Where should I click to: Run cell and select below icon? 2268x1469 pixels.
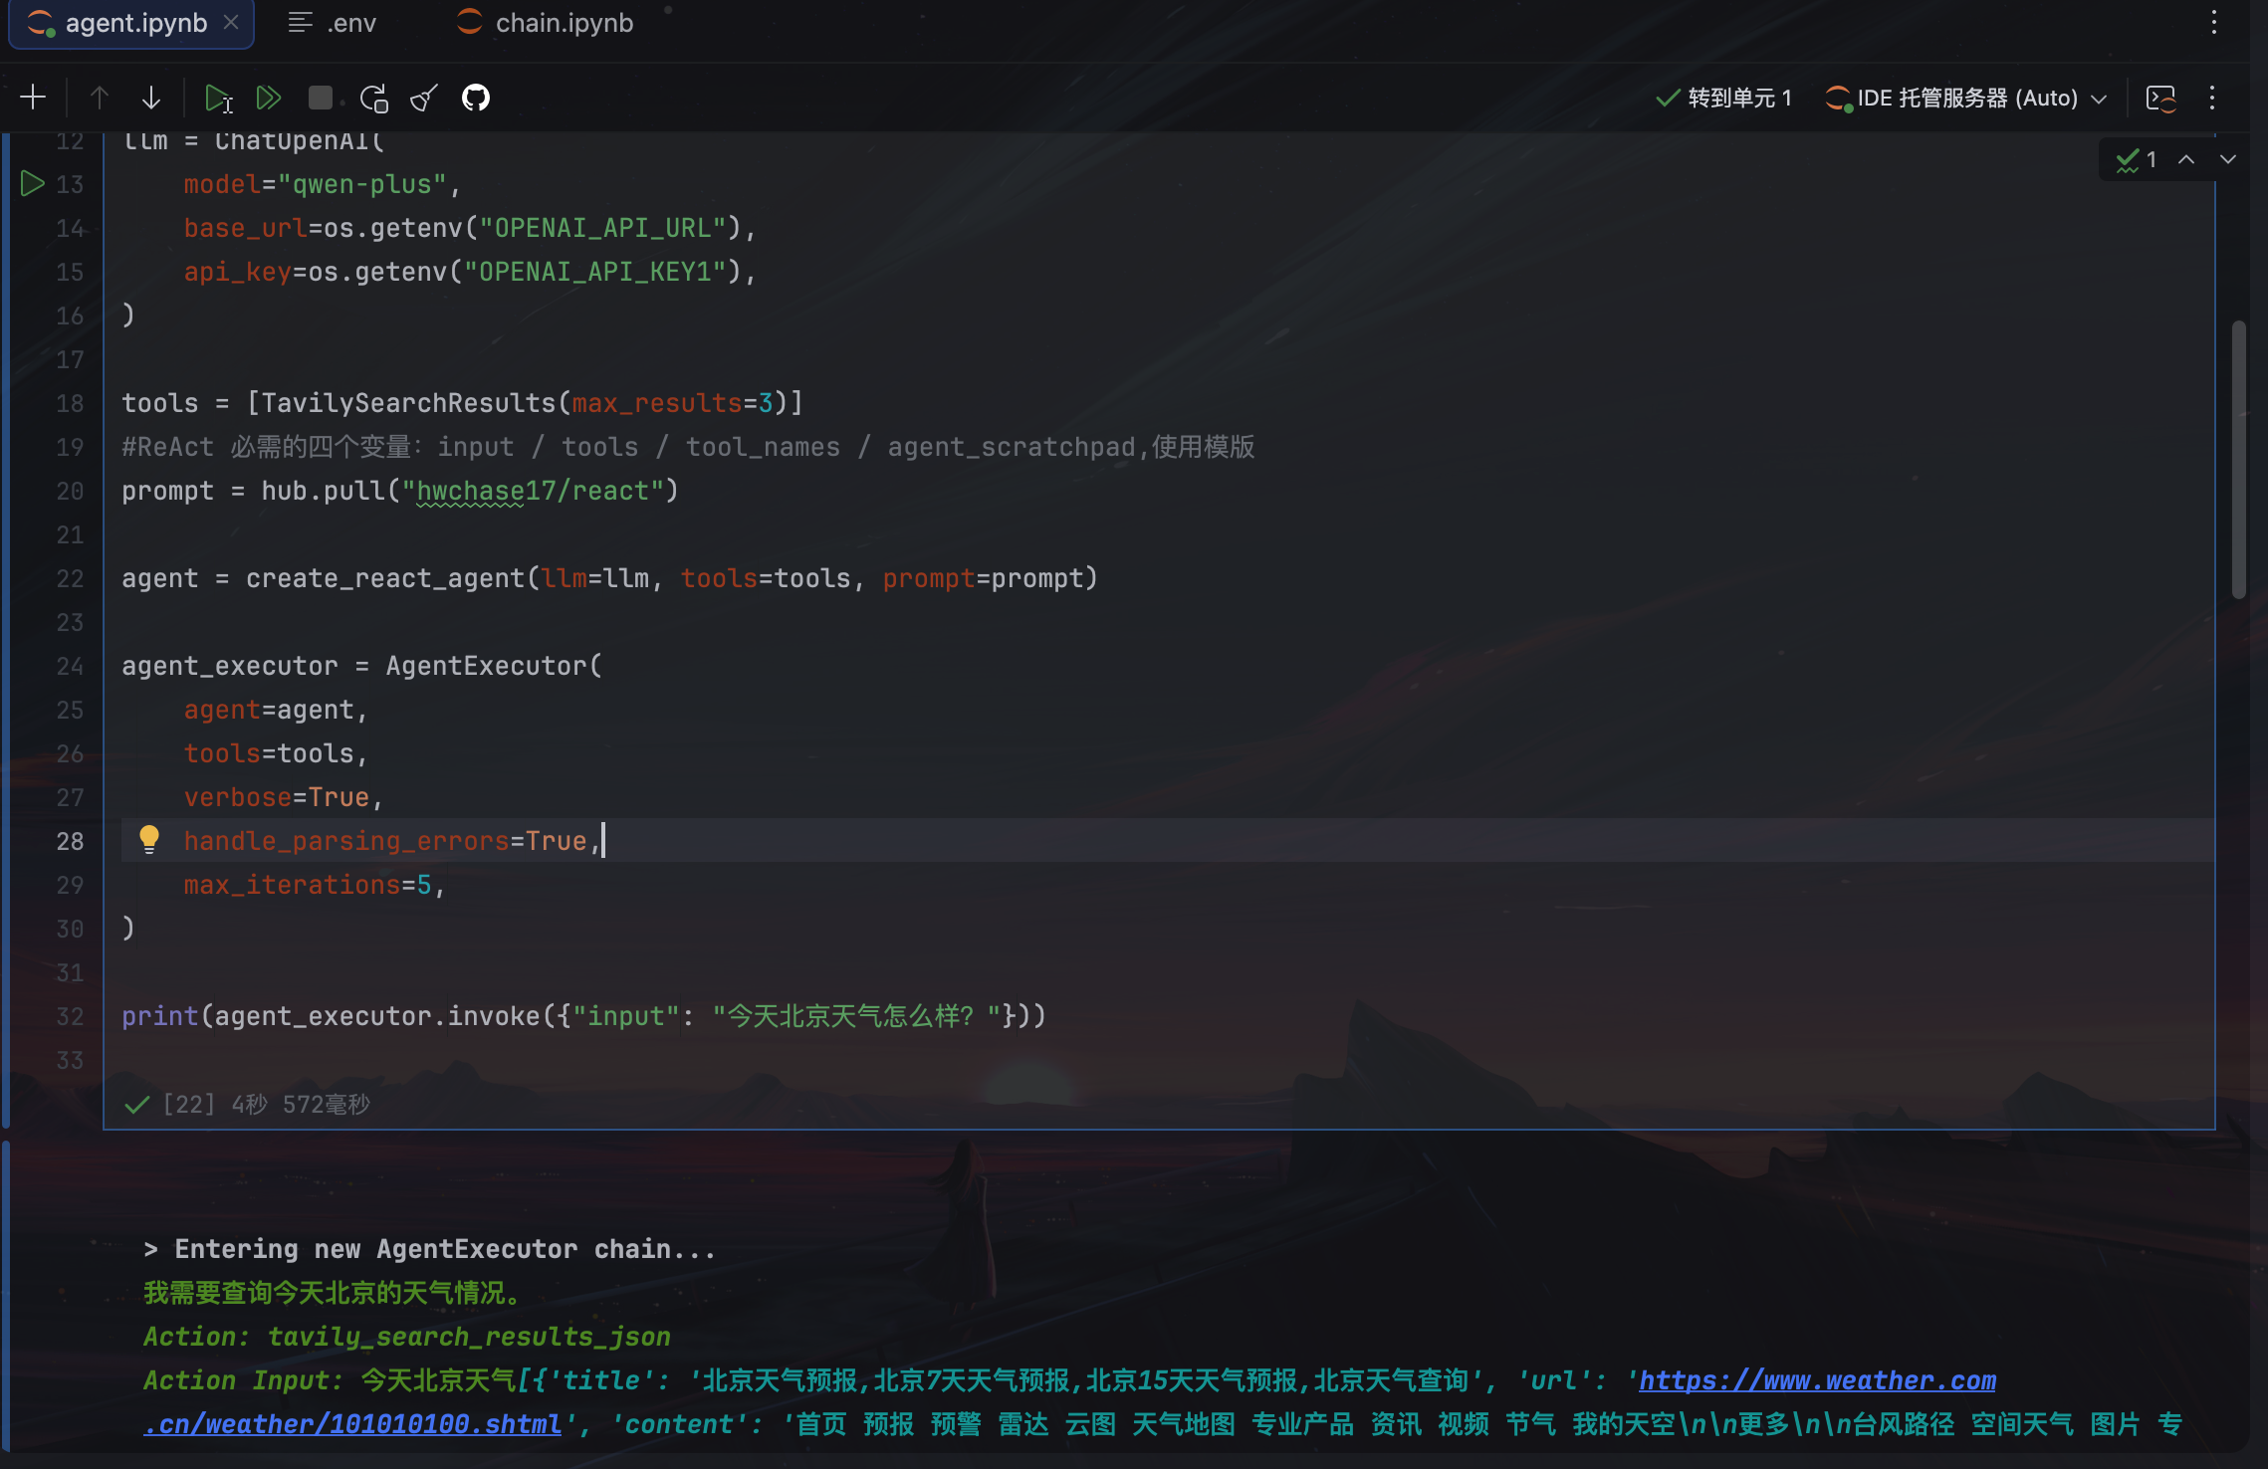[x=218, y=98]
